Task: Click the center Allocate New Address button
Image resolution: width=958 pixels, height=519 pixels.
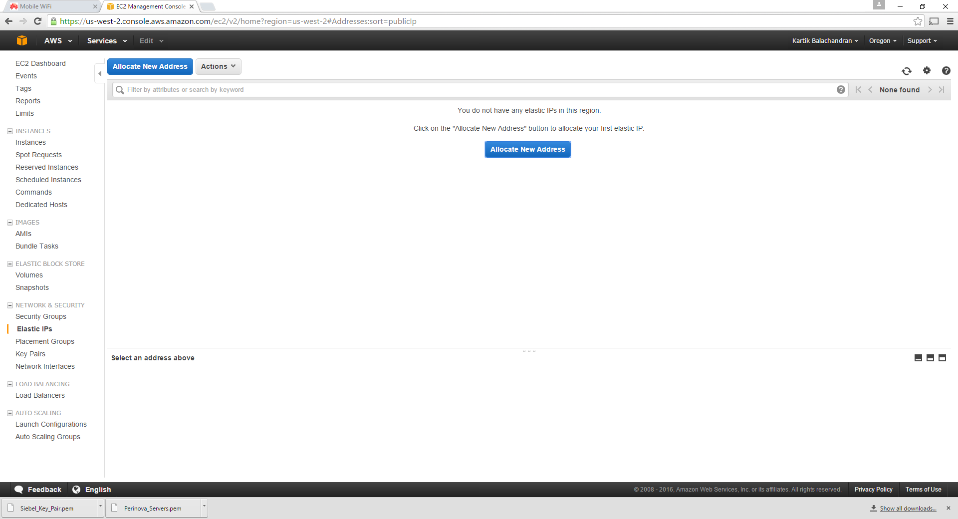Action: click(528, 149)
